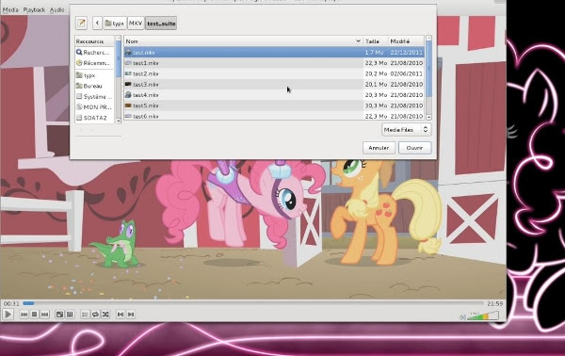Go to the typx folder breadcrumb
The image size is (565, 356).
click(115, 23)
